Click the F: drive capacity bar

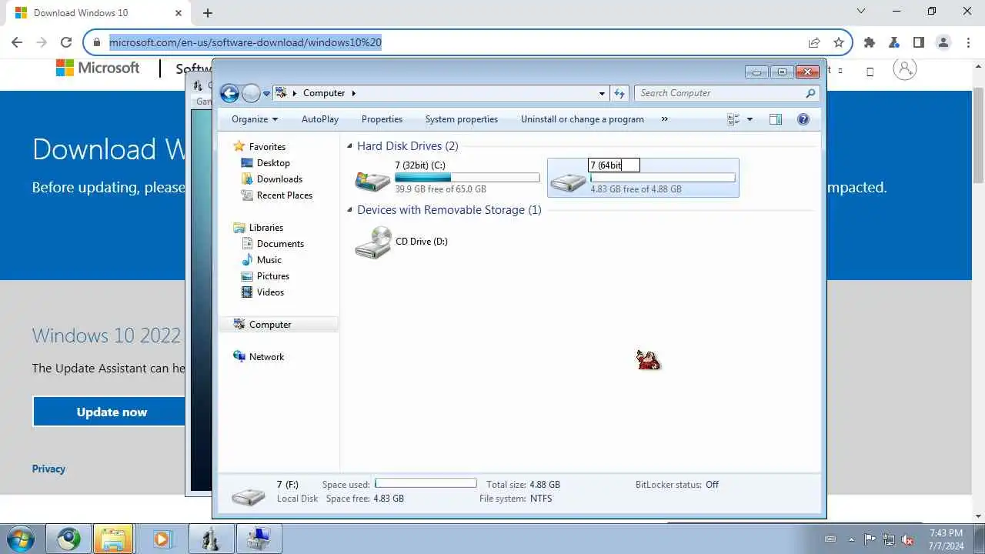coord(663,178)
